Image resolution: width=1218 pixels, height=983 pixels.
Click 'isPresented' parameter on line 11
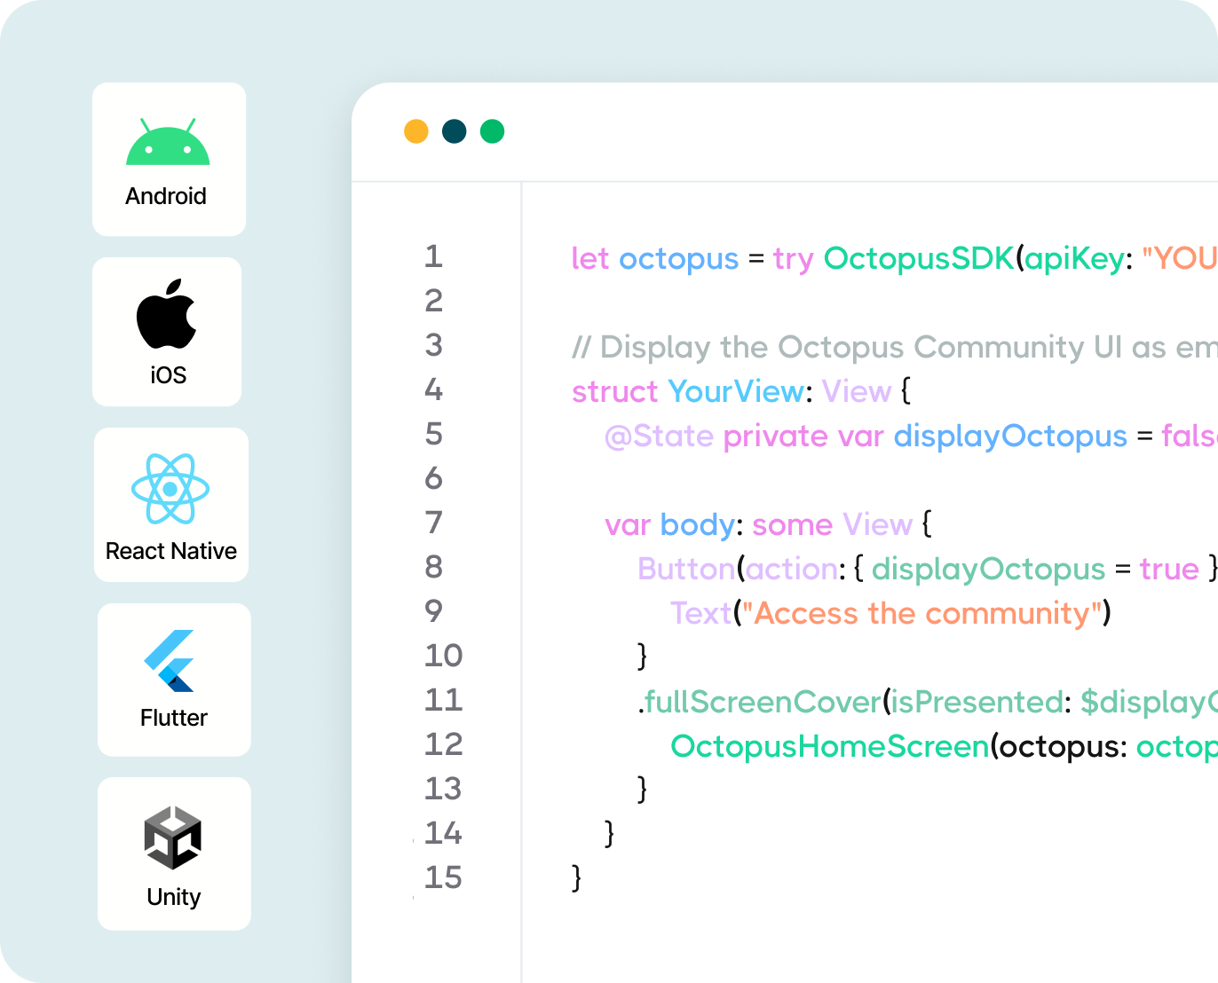pyautogui.click(x=977, y=702)
